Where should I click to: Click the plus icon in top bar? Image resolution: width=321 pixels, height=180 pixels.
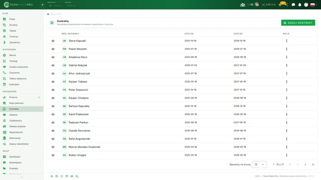(x=42, y=5)
